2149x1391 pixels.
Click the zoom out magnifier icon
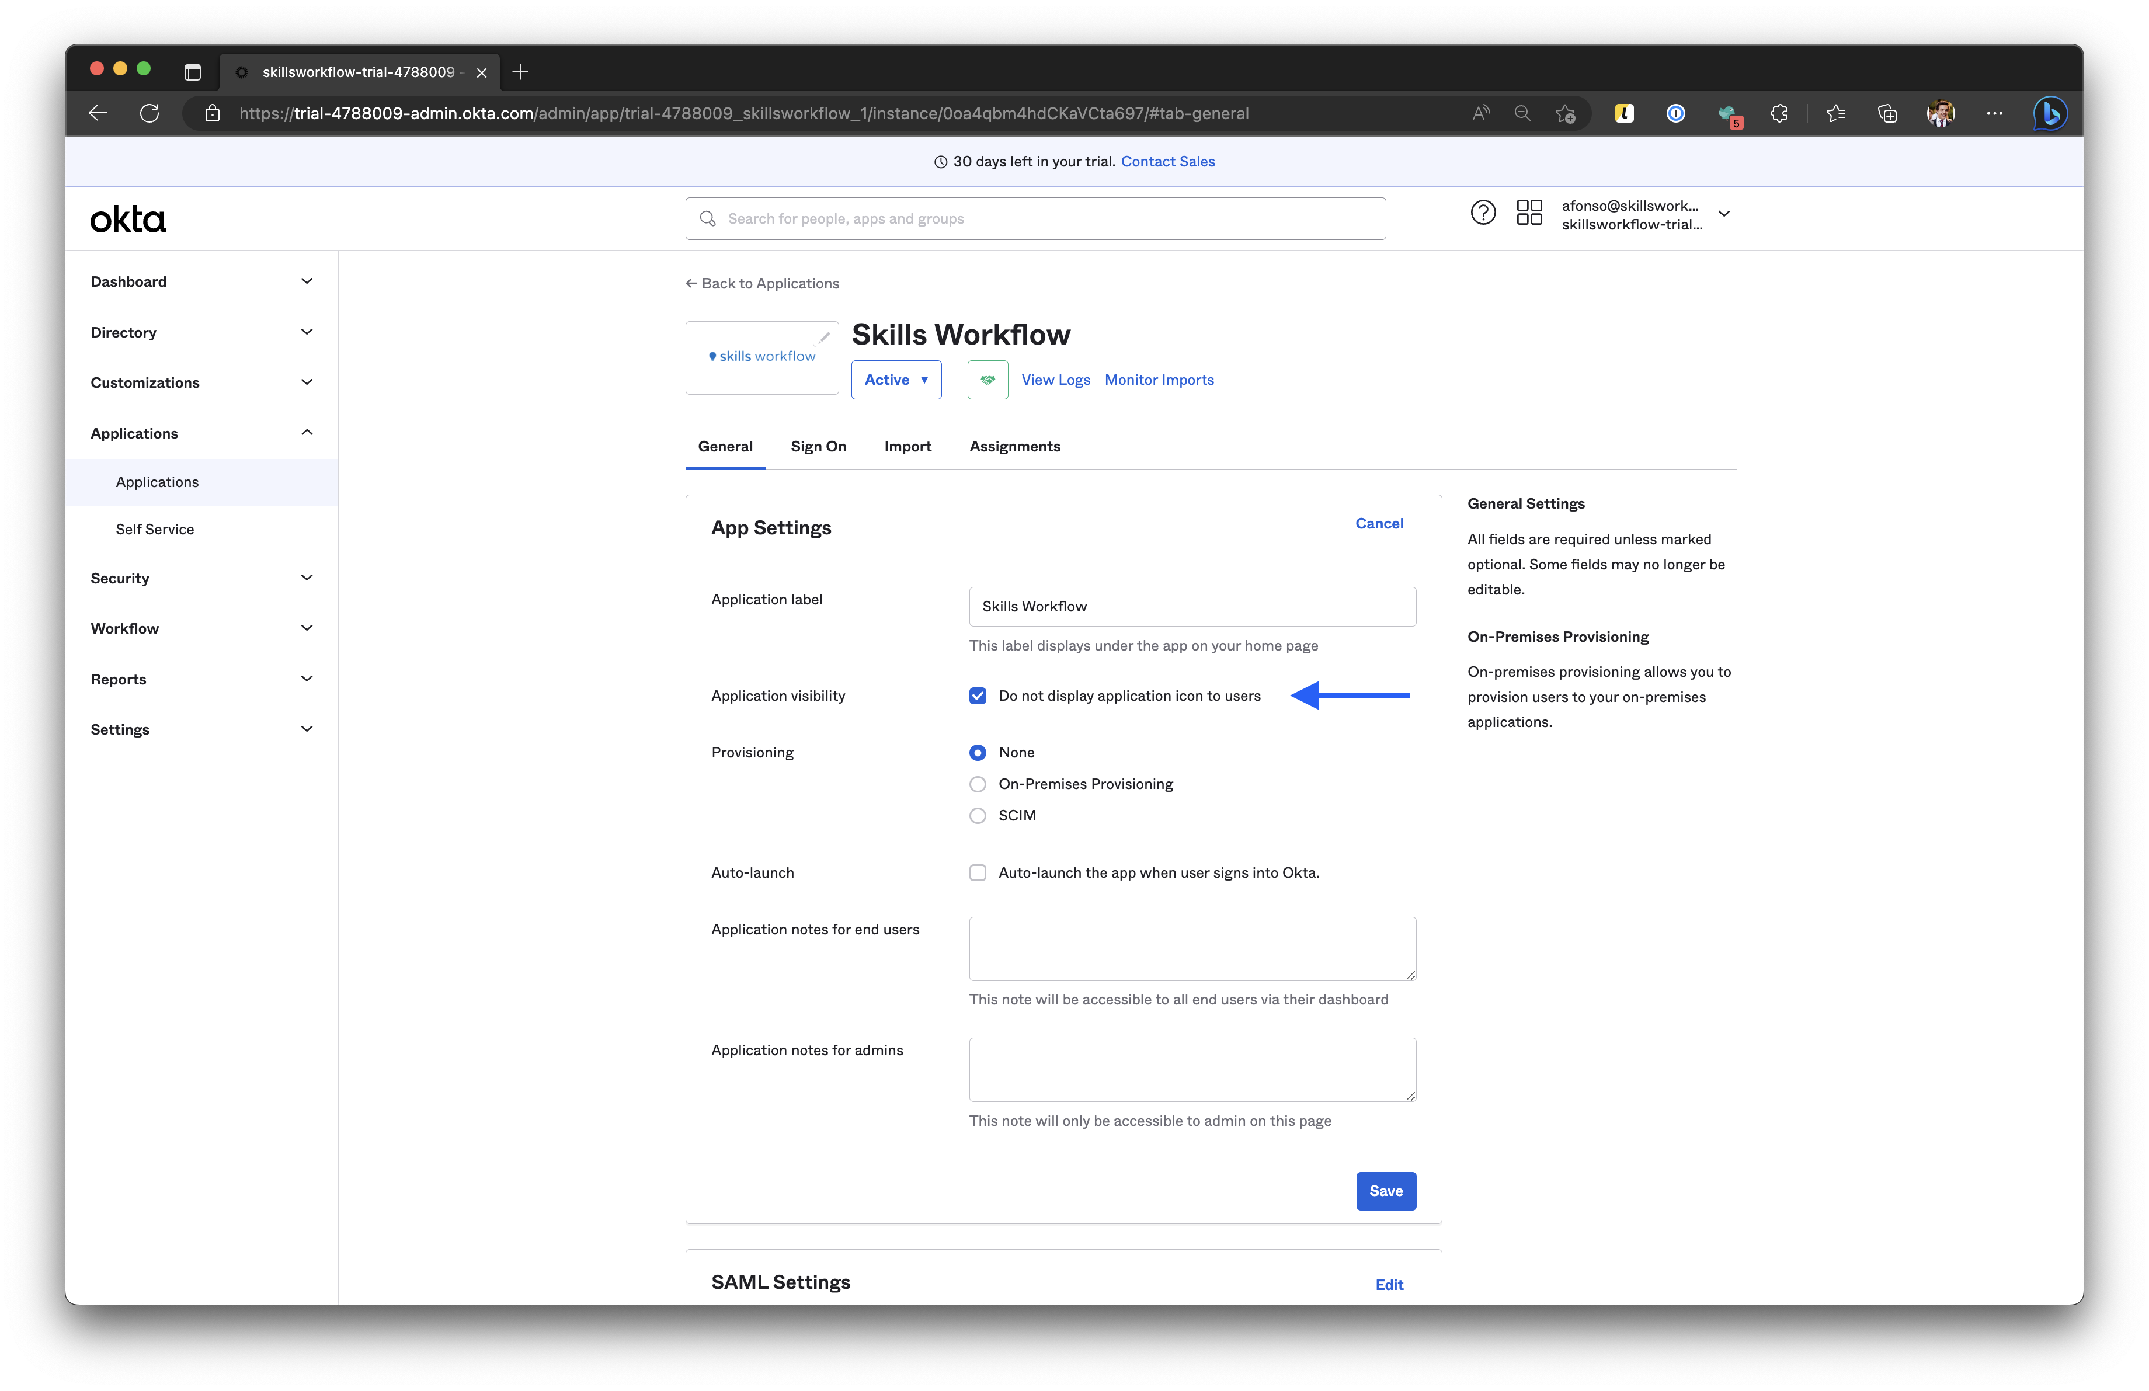point(1522,113)
